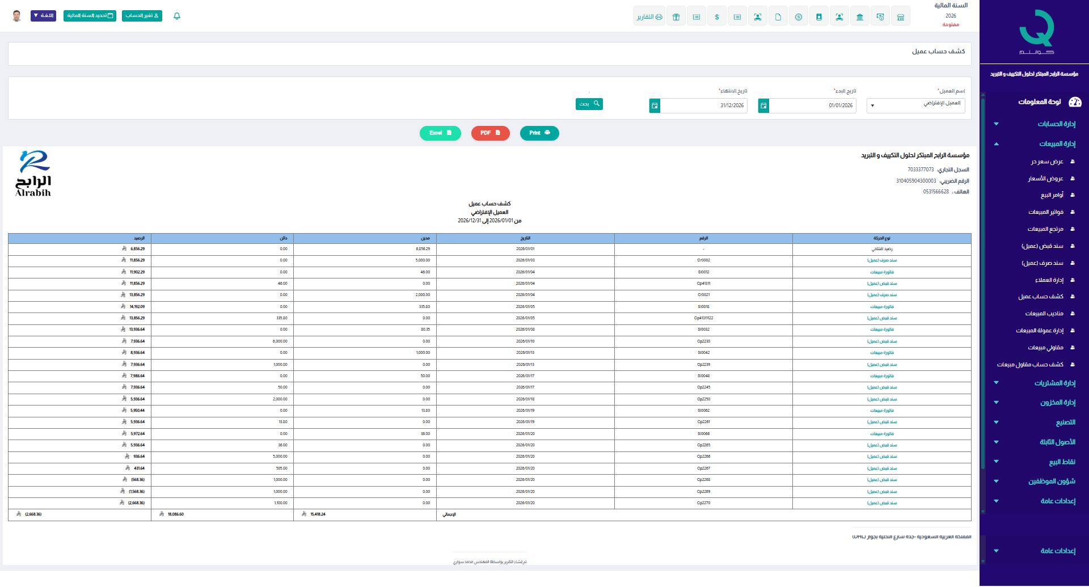Click the user profile avatar
The height and width of the screenshot is (587, 1089).
[x=17, y=16]
